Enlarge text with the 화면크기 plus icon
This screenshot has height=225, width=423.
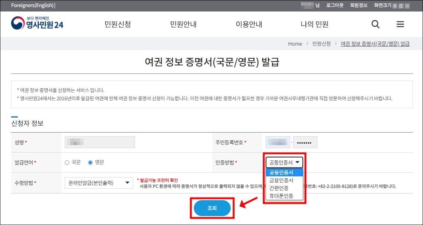coord(394,6)
